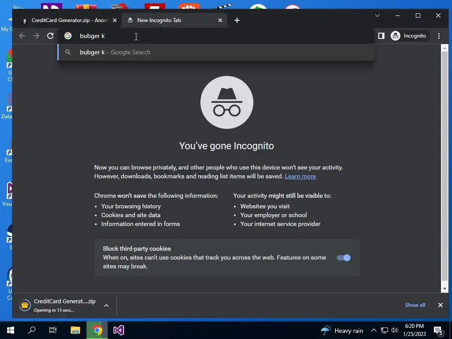
Task: Click the page scrollbar up arrow
Action: pos(444,48)
